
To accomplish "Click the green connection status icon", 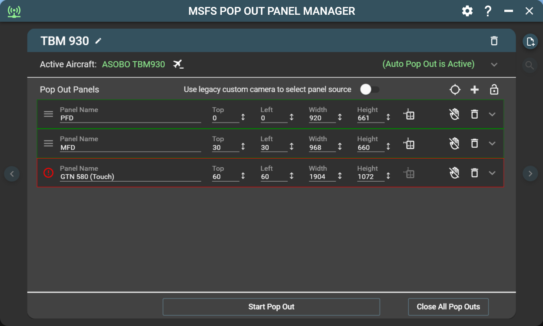I will coord(14,11).
